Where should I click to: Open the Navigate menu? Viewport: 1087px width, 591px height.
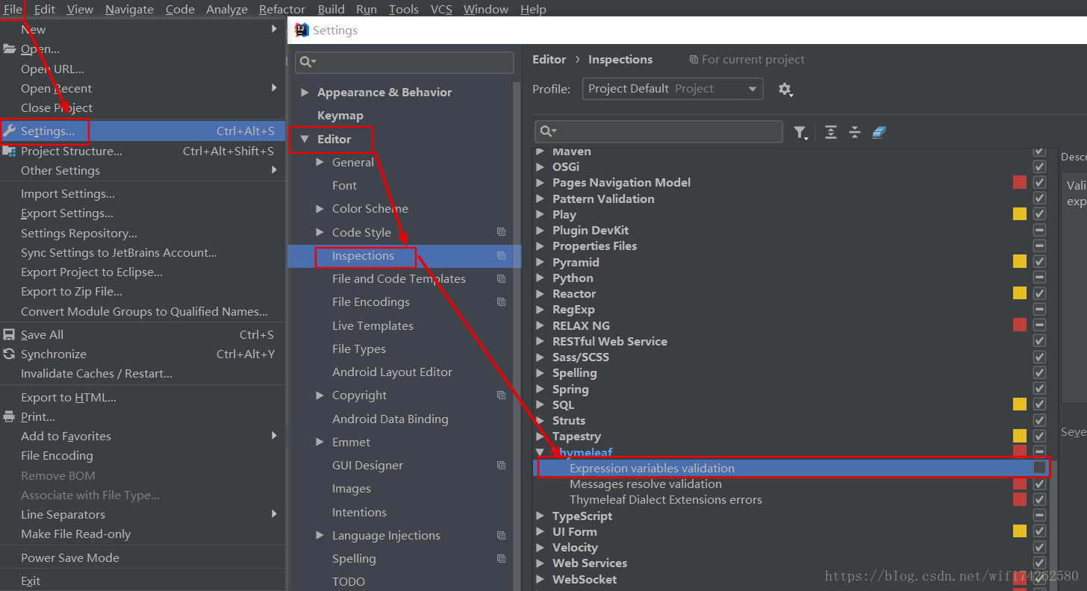(129, 9)
